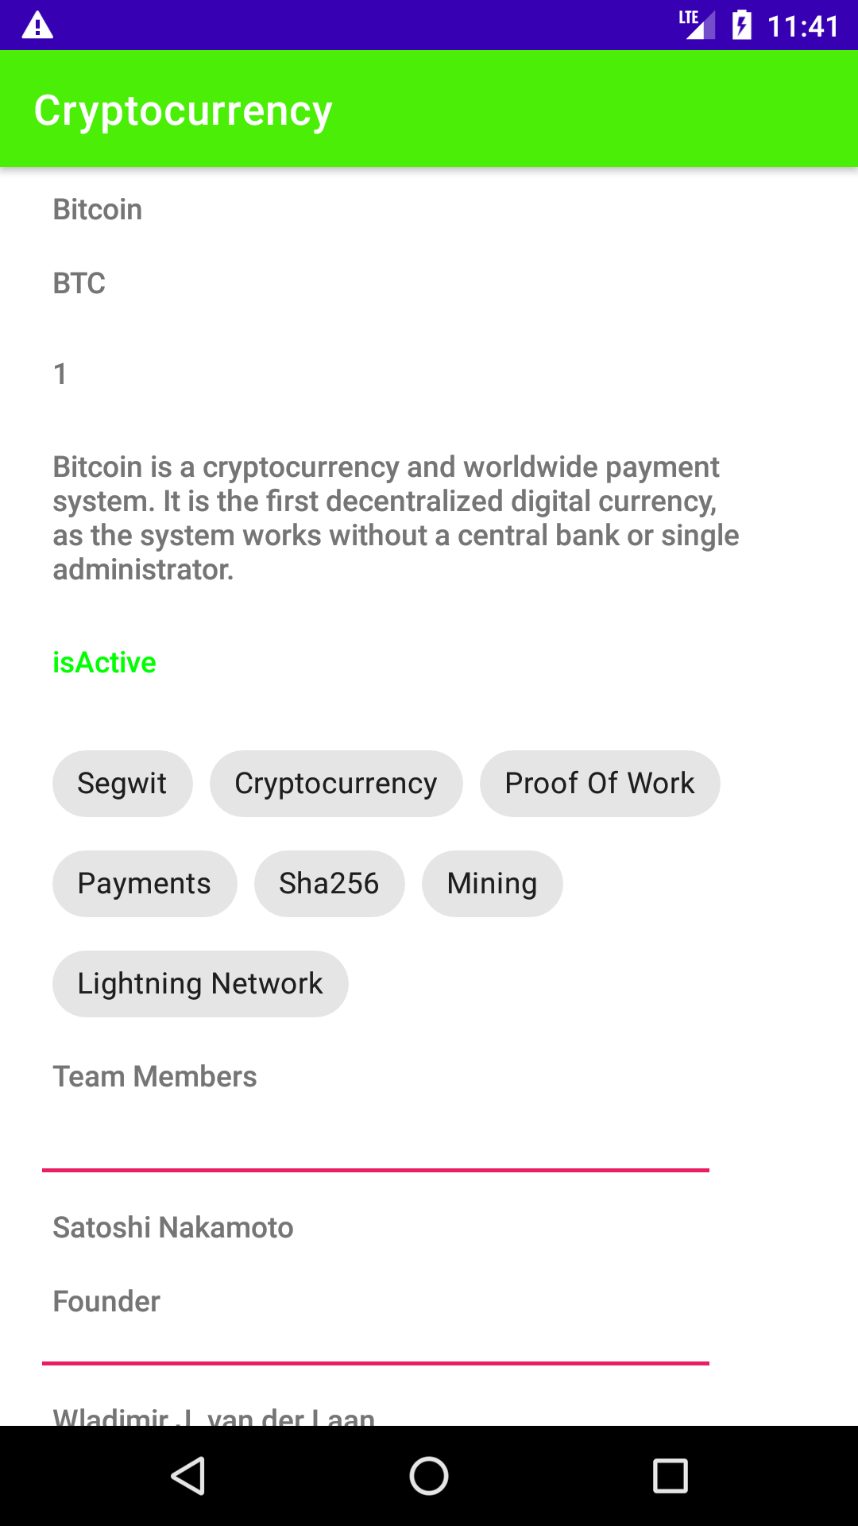Image resolution: width=858 pixels, height=1526 pixels.
Task: Tap the Lightning Network chip
Action: (199, 983)
